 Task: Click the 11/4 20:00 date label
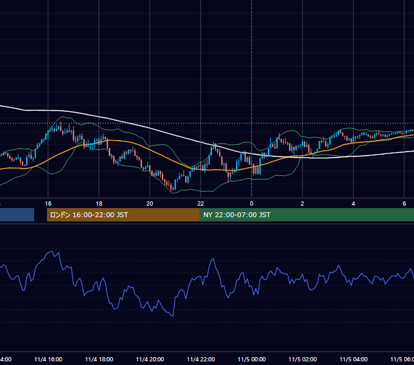[150, 360]
